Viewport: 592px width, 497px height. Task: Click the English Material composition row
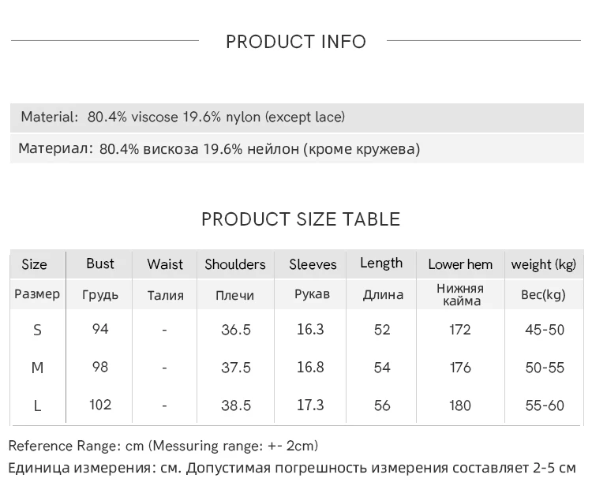point(183,118)
